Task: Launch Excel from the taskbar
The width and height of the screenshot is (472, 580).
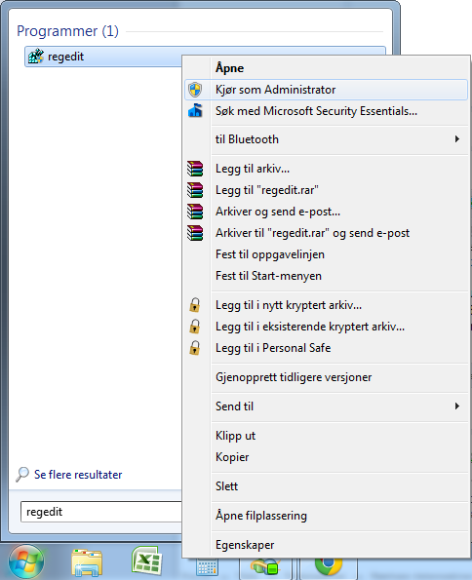Action: pos(146,561)
